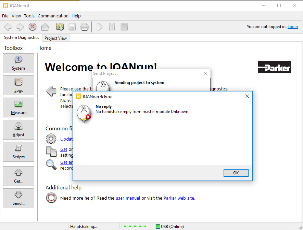Click the 'You are not logged in.' text
Screen dimensions: 303x230
266,27
